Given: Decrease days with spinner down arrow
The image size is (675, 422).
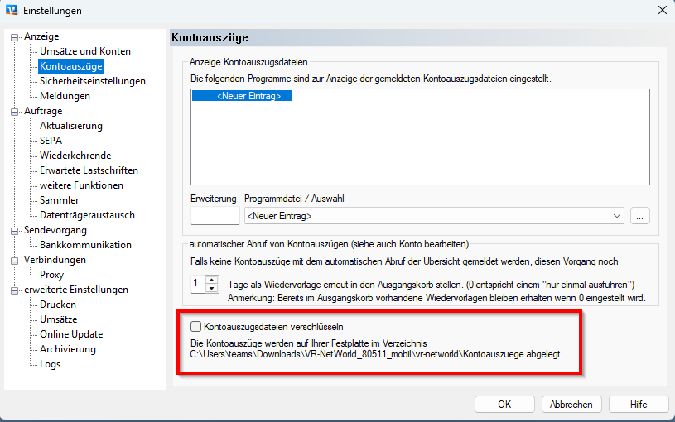Looking at the screenshot, I should pos(210,288).
